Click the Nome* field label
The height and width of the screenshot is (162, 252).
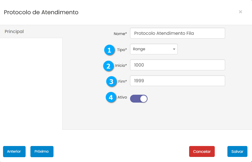[x=120, y=34]
